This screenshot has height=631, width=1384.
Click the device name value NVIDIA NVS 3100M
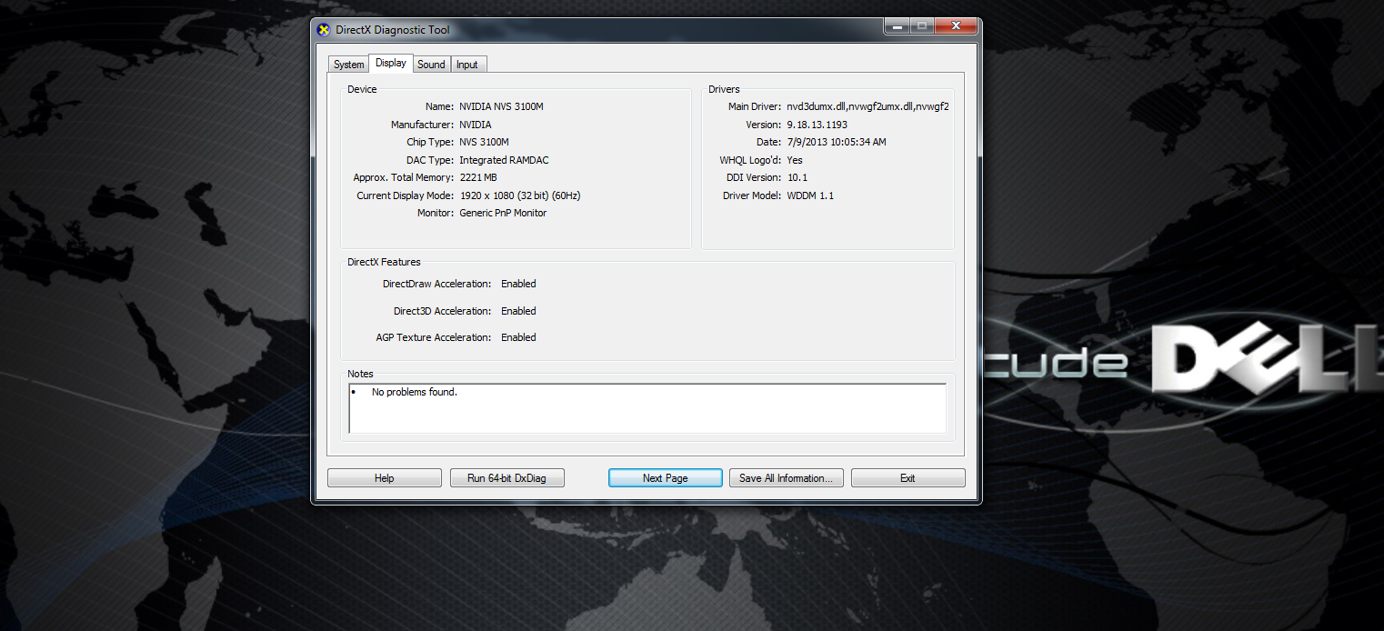pyautogui.click(x=501, y=107)
